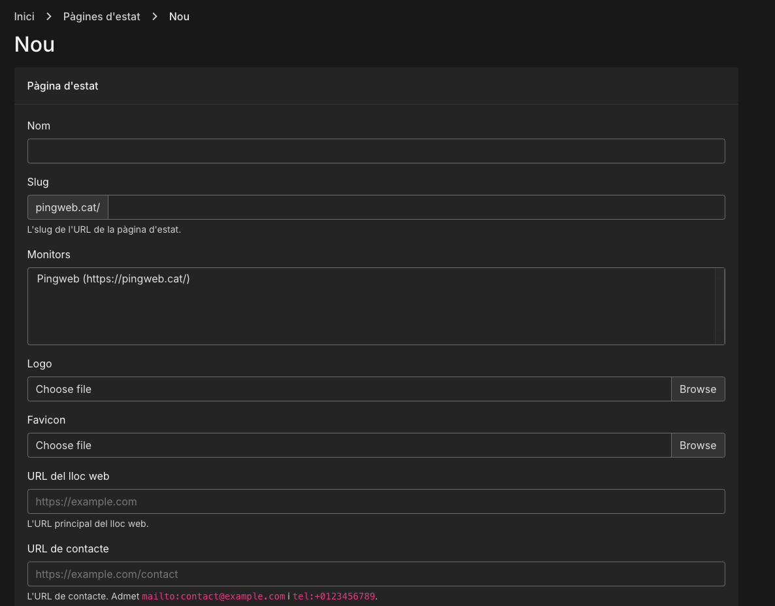Click the Logo Choose file field
This screenshot has width=775, height=606.
click(349, 389)
